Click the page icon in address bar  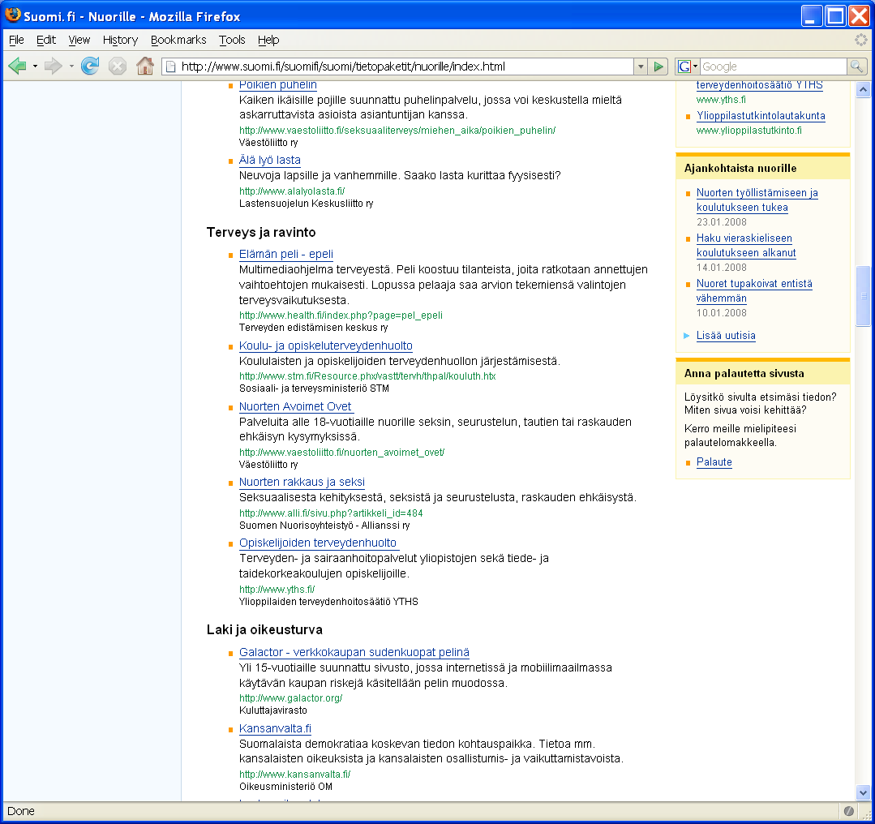click(x=171, y=67)
